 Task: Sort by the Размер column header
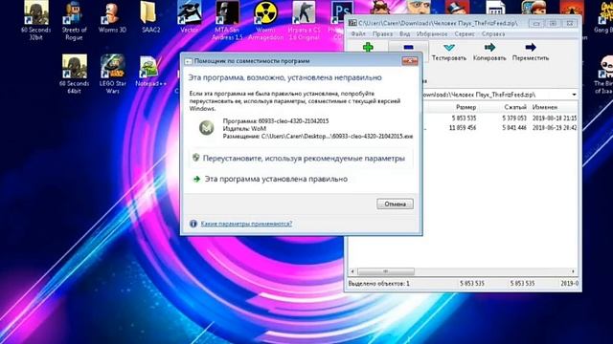click(x=466, y=107)
